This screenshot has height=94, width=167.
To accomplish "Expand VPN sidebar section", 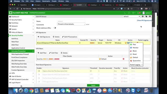I will pyautogui.click(x=21, y=73).
